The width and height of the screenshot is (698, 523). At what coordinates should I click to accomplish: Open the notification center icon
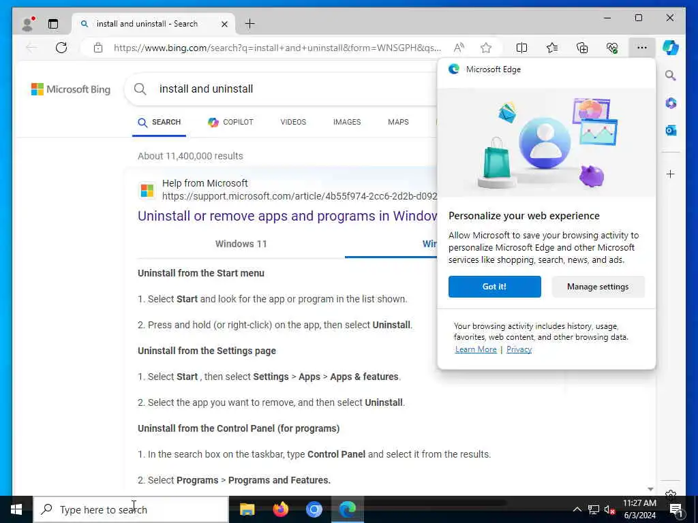[x=676, y=509]
